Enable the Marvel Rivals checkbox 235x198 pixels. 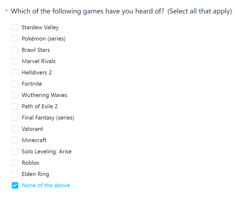tap(15, 61)
